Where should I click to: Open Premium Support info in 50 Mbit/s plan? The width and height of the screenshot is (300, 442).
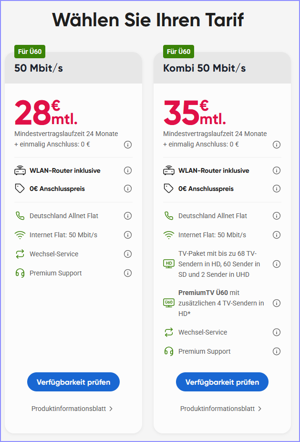coord(128,273)
